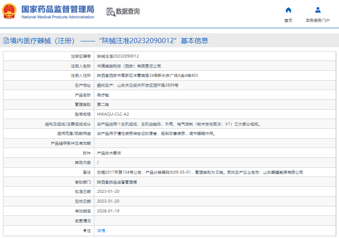Click the 批准日期 value 2023-01-20
Image resolution: width=339 pixels, height=238 pixels.
point(108,192)
